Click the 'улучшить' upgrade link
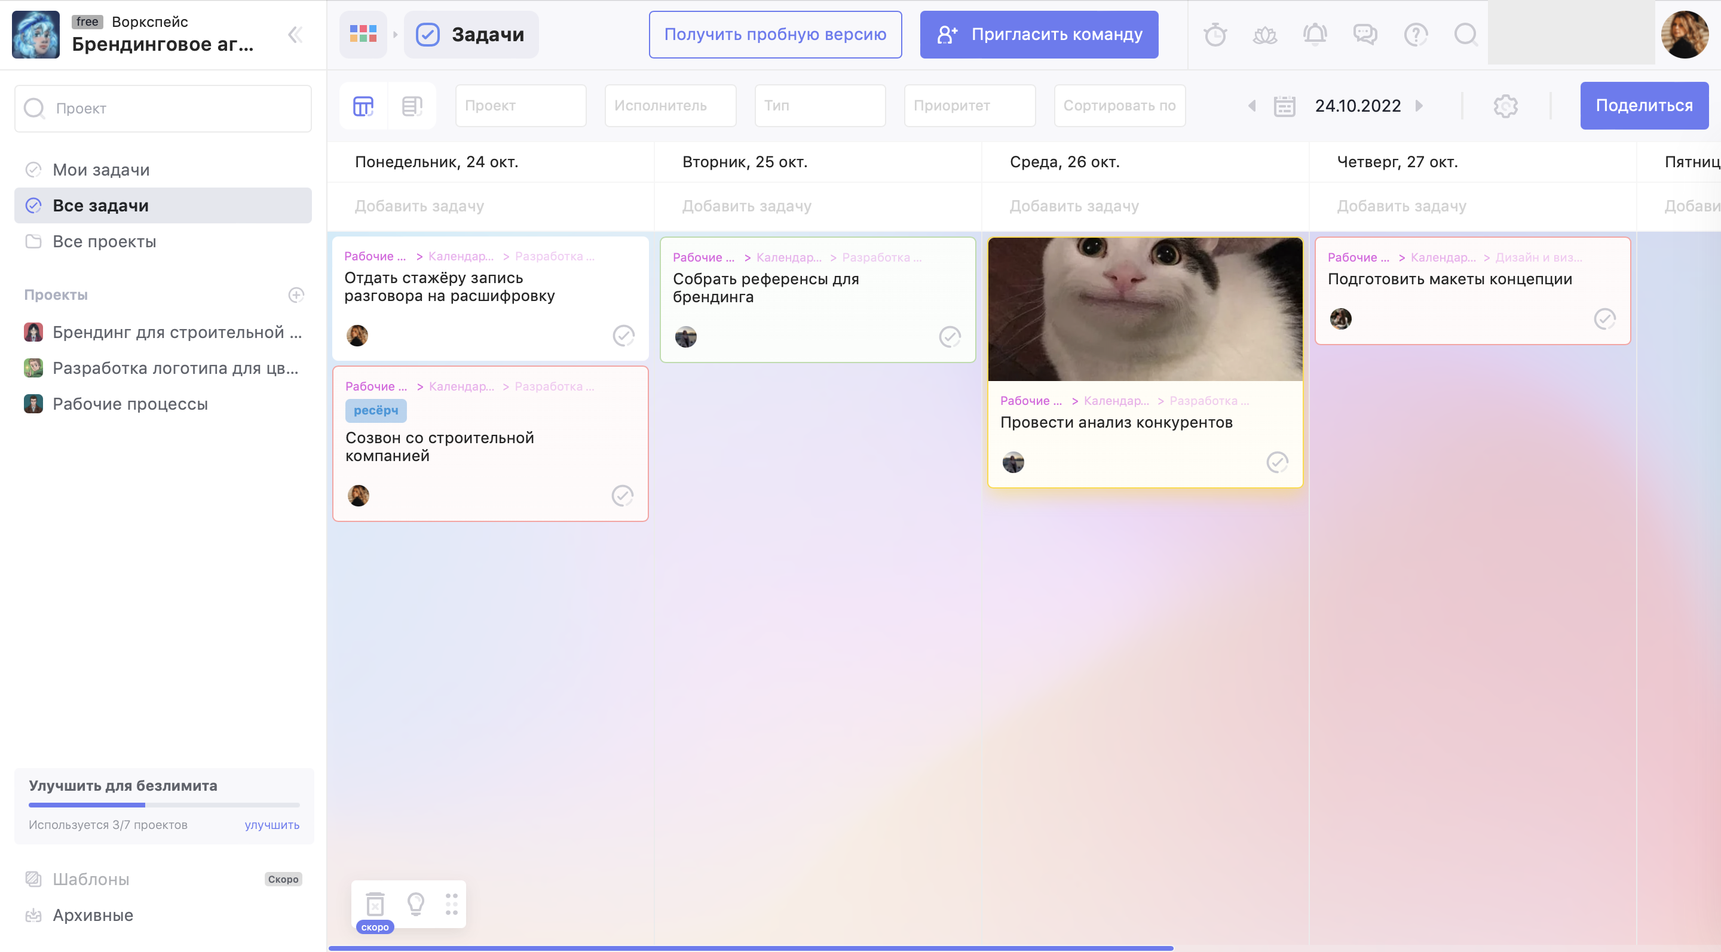Screen dimensions: 1721x952 [x=271, y=825]
